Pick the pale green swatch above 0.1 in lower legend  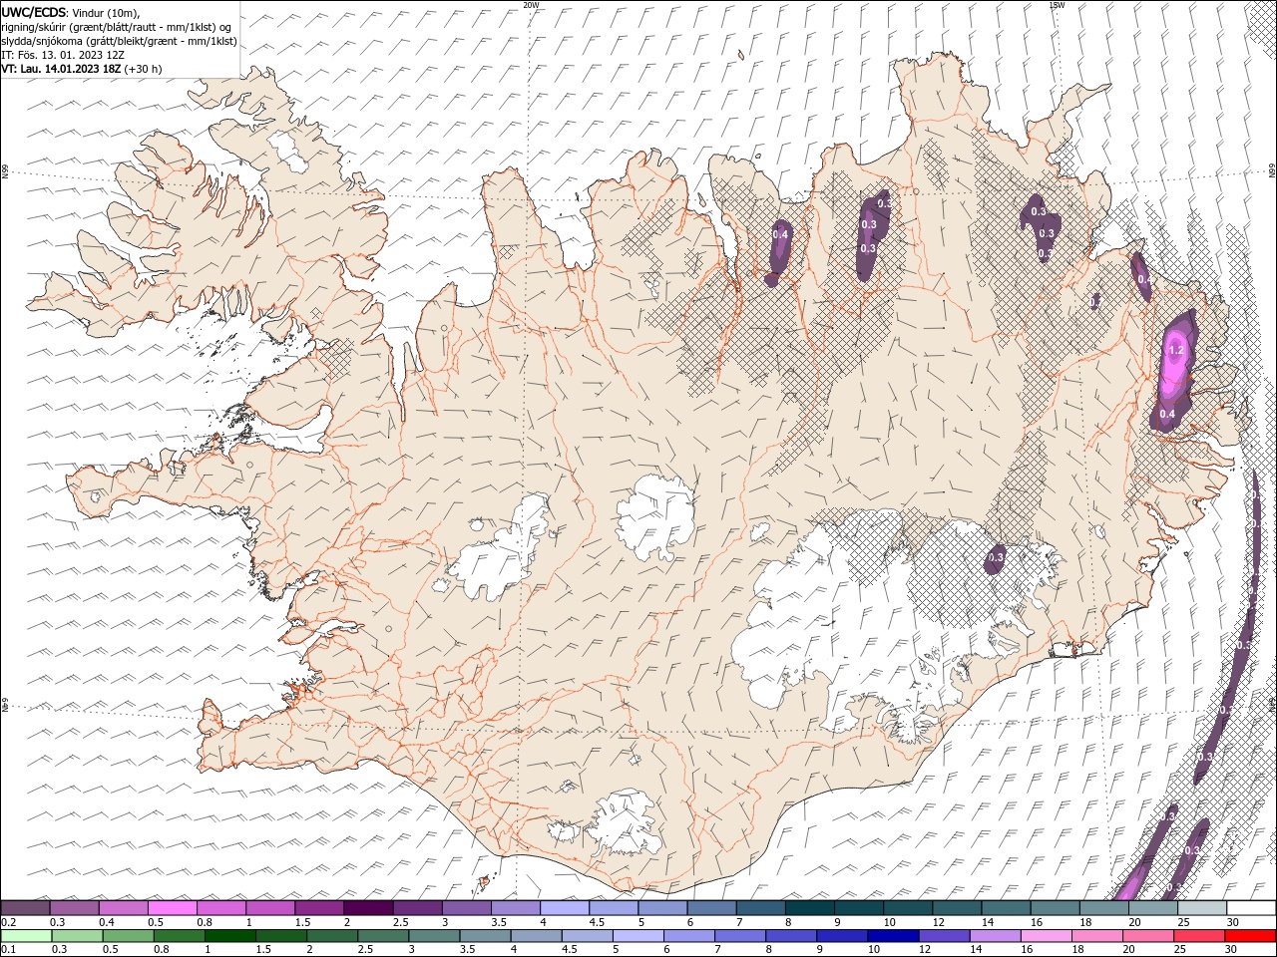[25, 936]
